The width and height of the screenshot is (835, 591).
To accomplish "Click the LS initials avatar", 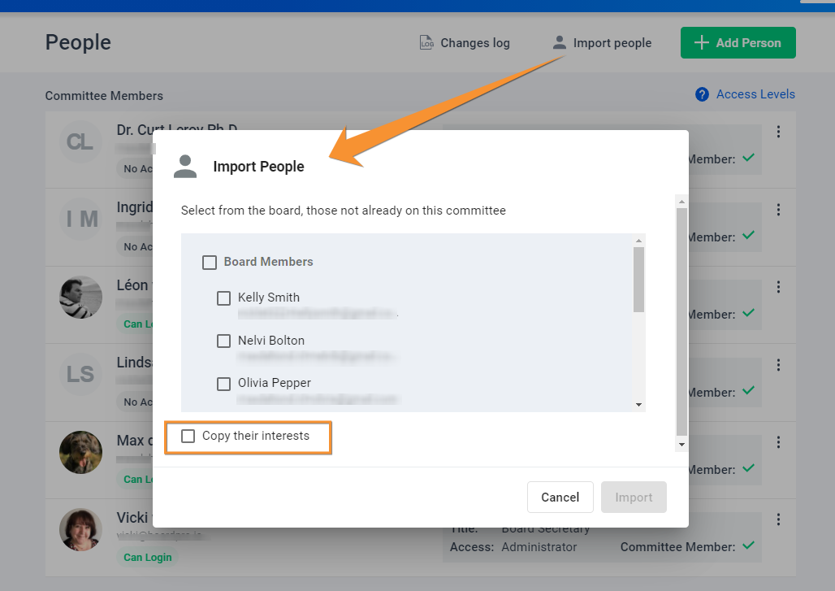I will tap(80, 375).
